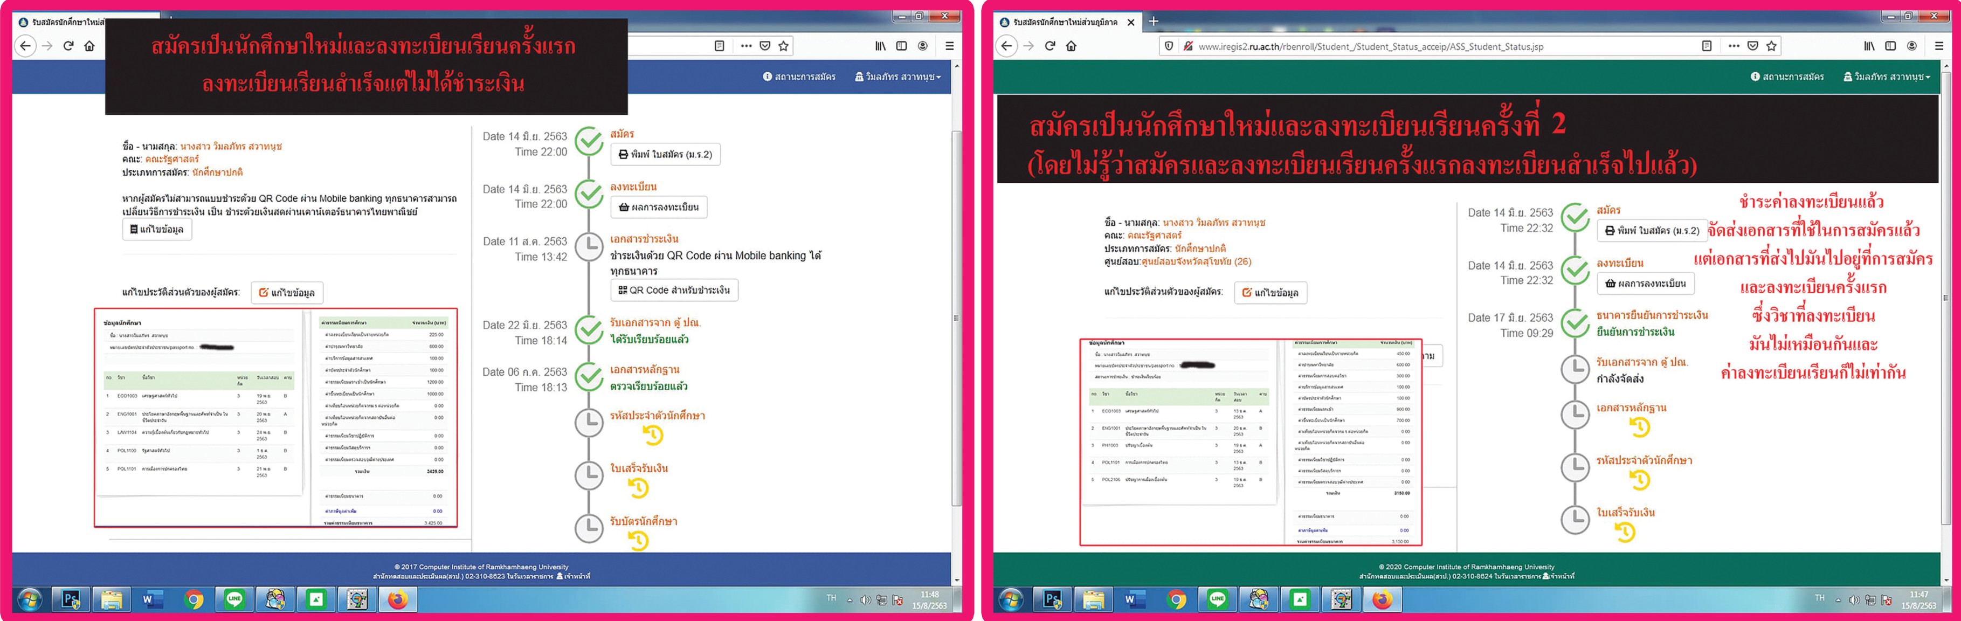Screen dimensions: 1961x621
Task: Click ผลการลงทะเบียน button in right window
Action: 1645,283
